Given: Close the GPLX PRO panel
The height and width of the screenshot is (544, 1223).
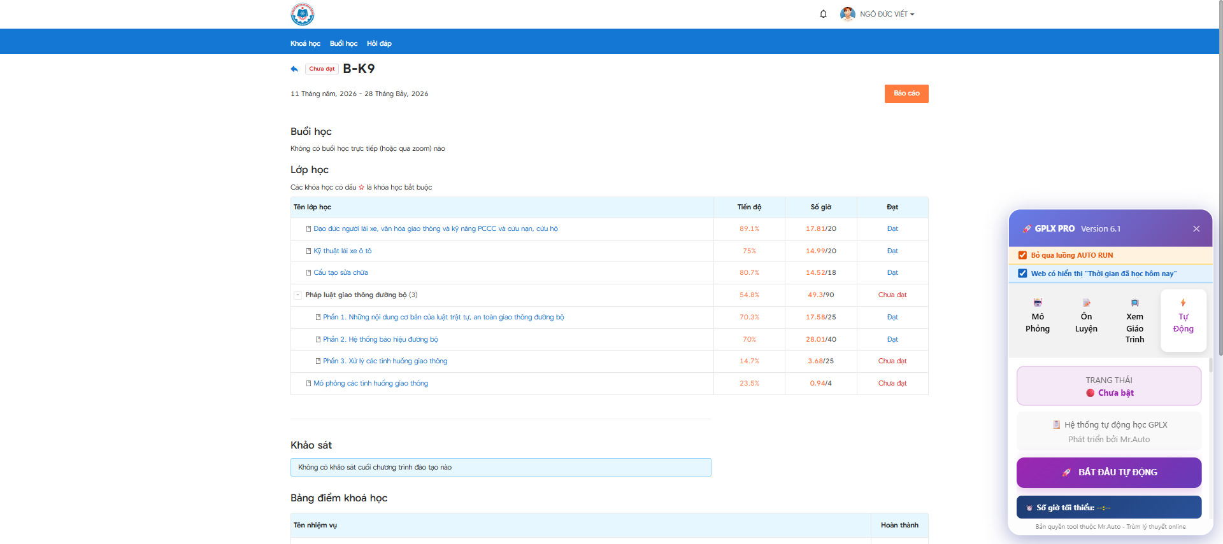Looking at the screenshot, I should (x=1196, y=228).
